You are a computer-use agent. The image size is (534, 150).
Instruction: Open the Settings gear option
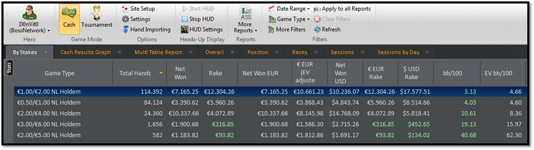pyautogui.click(x=136, y=19)
